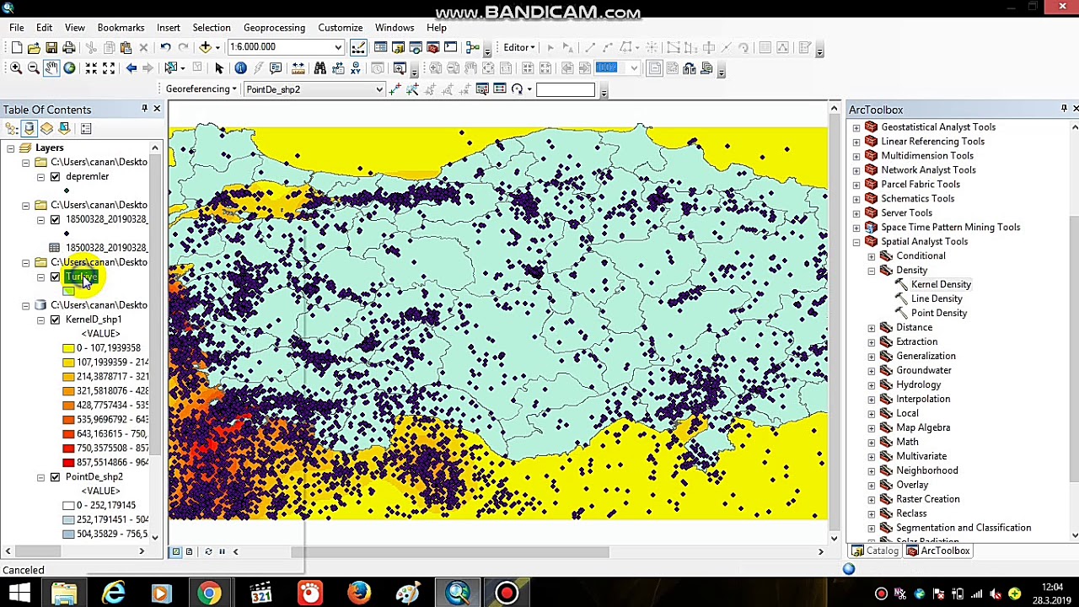Screen dimensions: 1079x607
Task: Open Point Density tool
Action: pyautogui.click(x=938, y=313)
